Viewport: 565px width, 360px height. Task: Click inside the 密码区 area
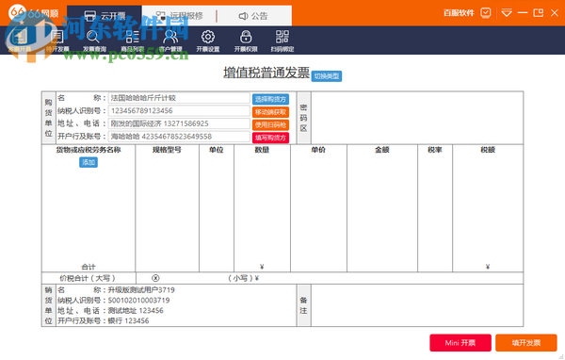click(x=417, y=118)
